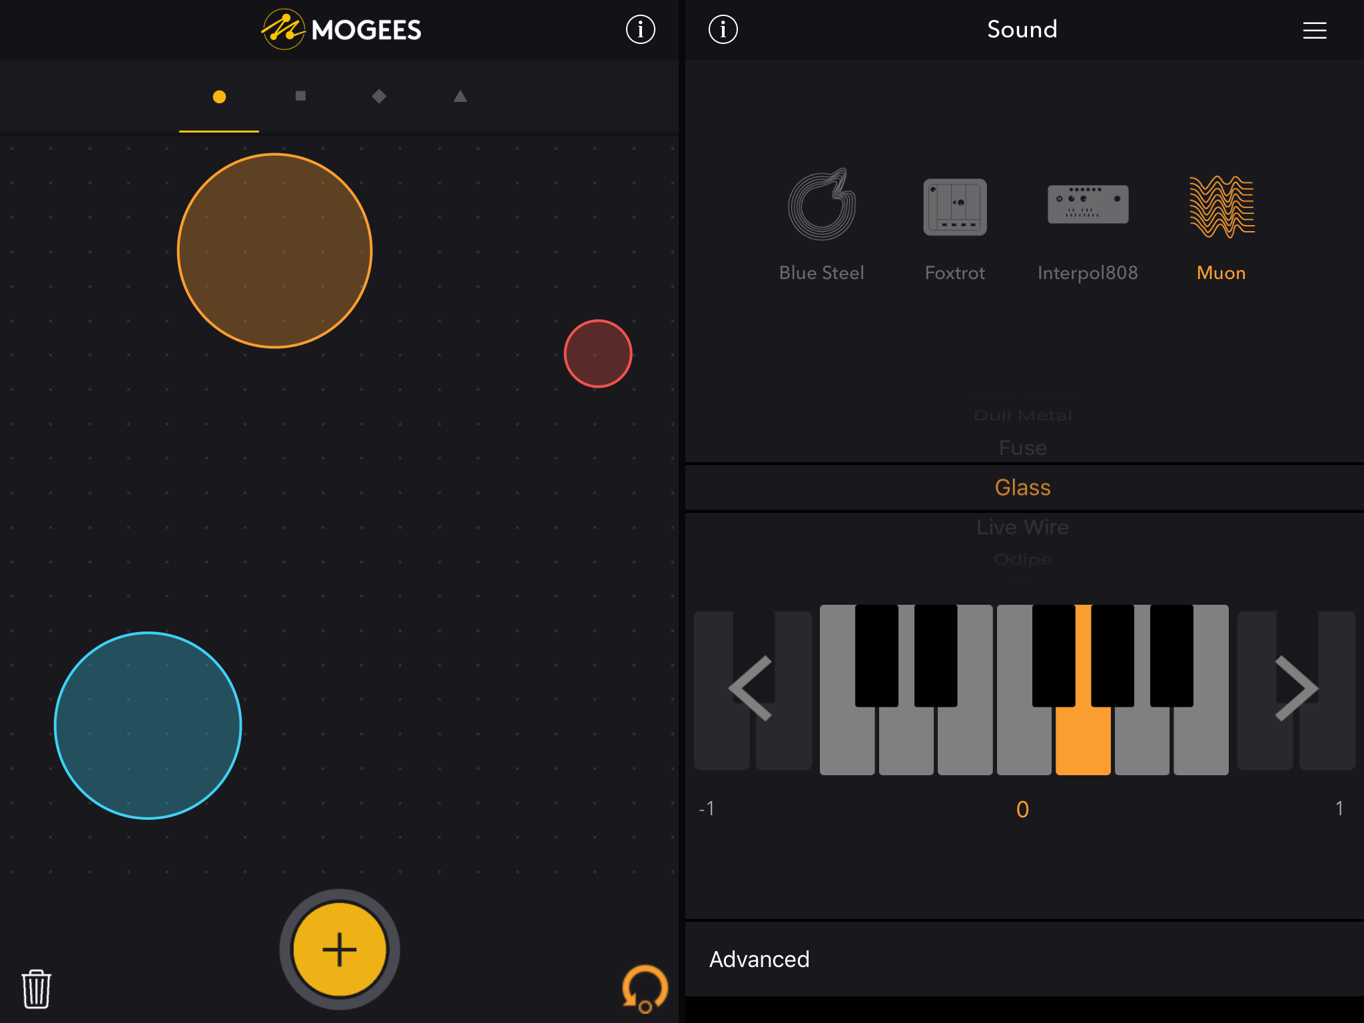Pick the Odipe preset in the list
The height and width of the screenshot is (1023, 1364).
pyautogui.click(x=1023, y=559)
